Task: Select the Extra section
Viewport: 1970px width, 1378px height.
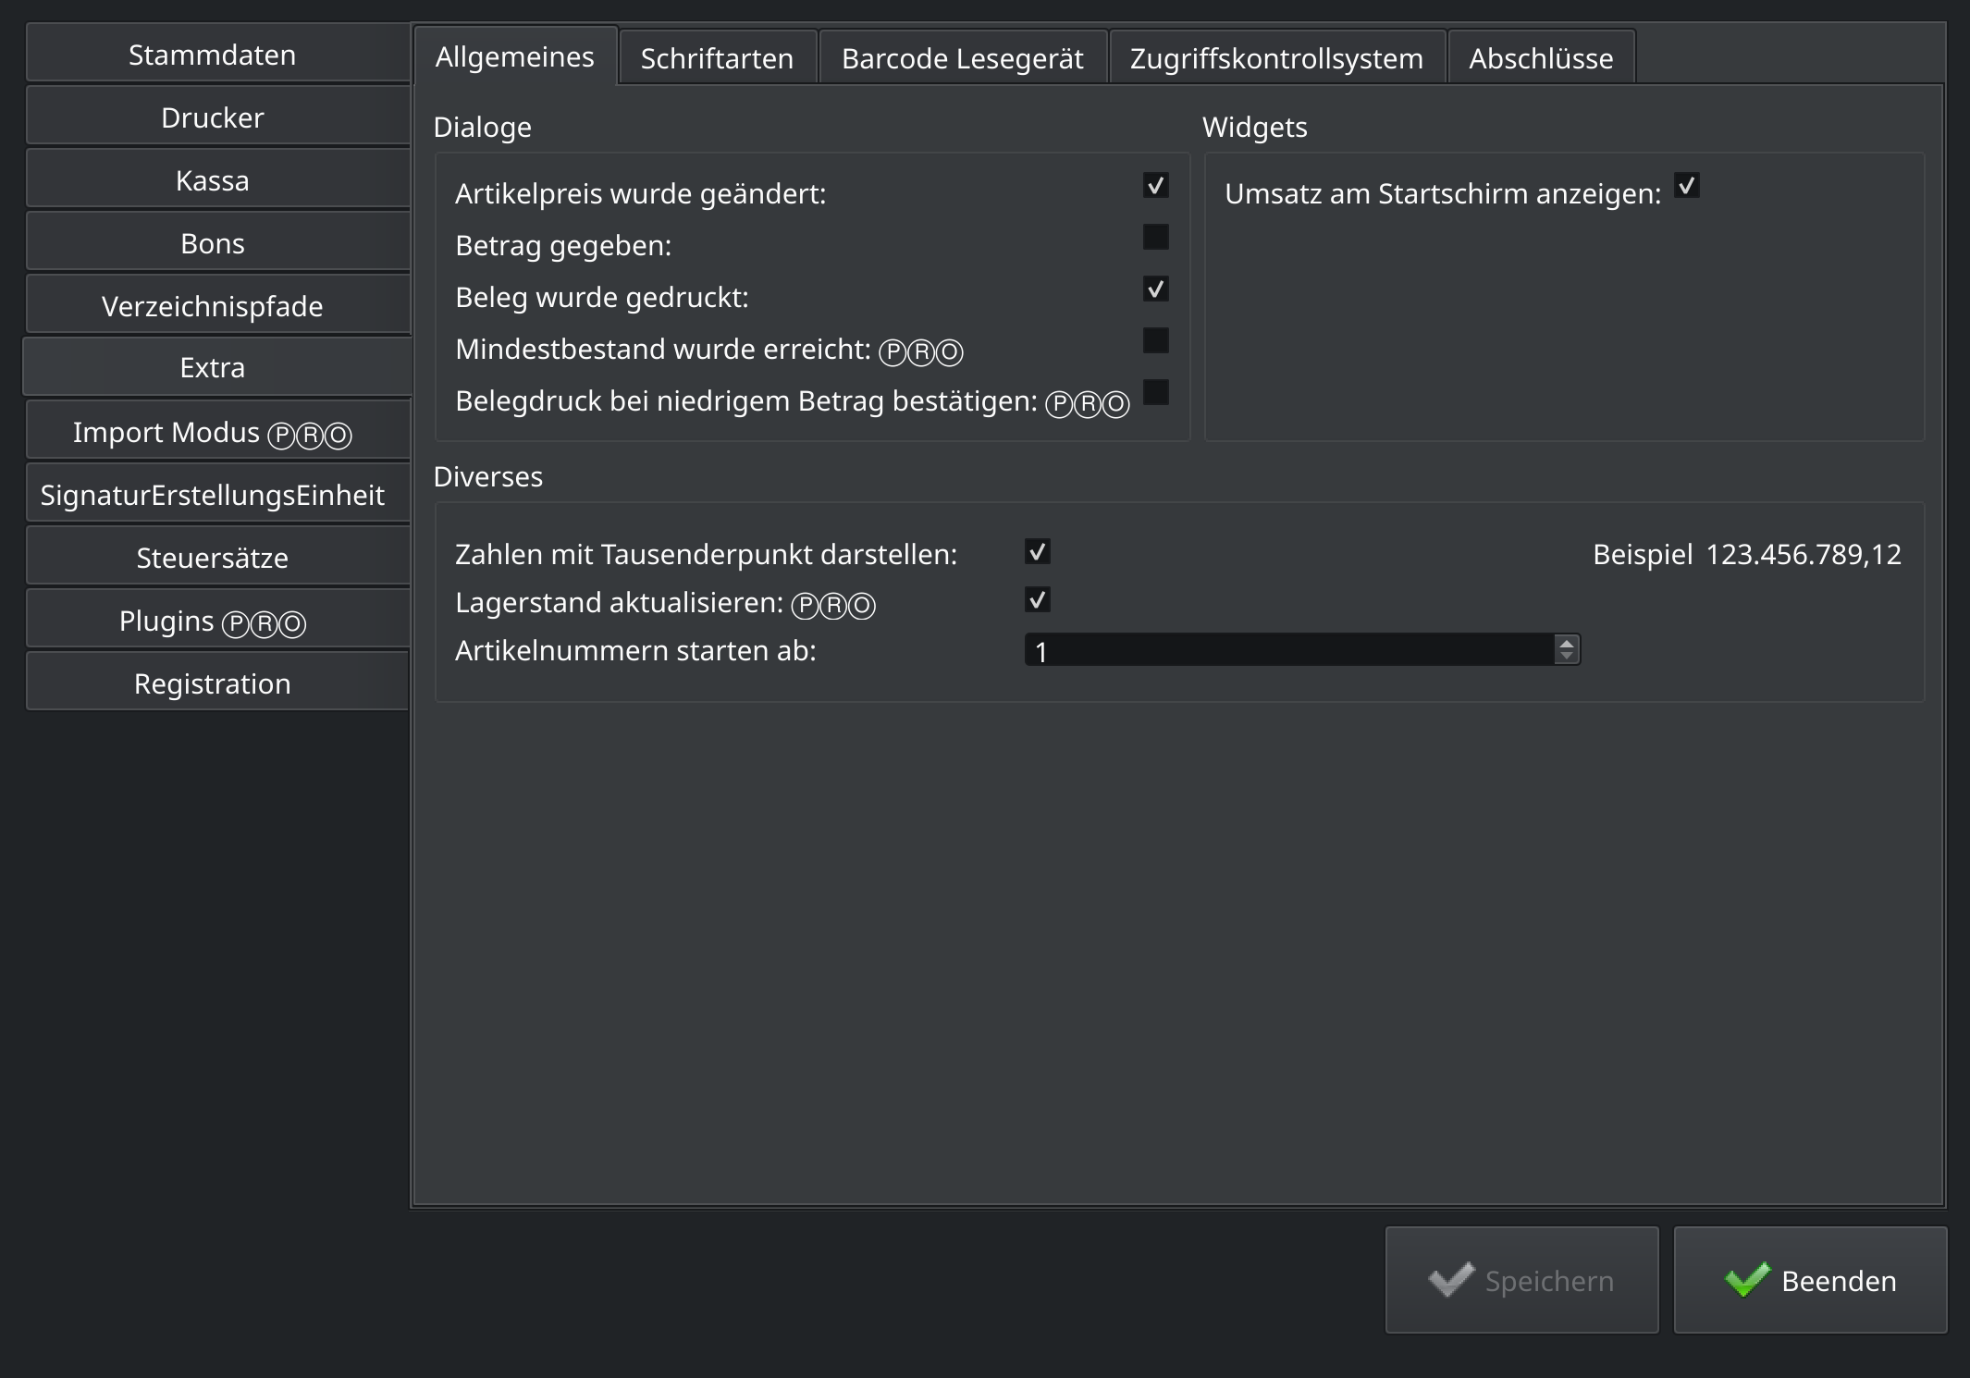Action: [216, 367]
